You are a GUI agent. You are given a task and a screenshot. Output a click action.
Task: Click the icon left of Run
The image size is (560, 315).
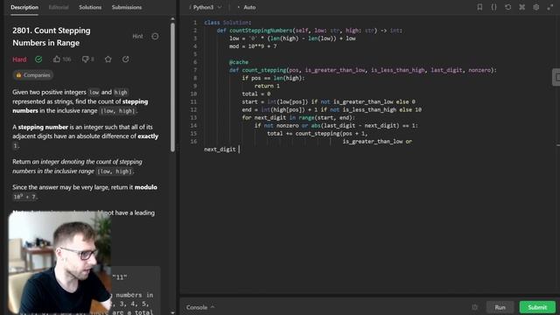click(474, 307)
